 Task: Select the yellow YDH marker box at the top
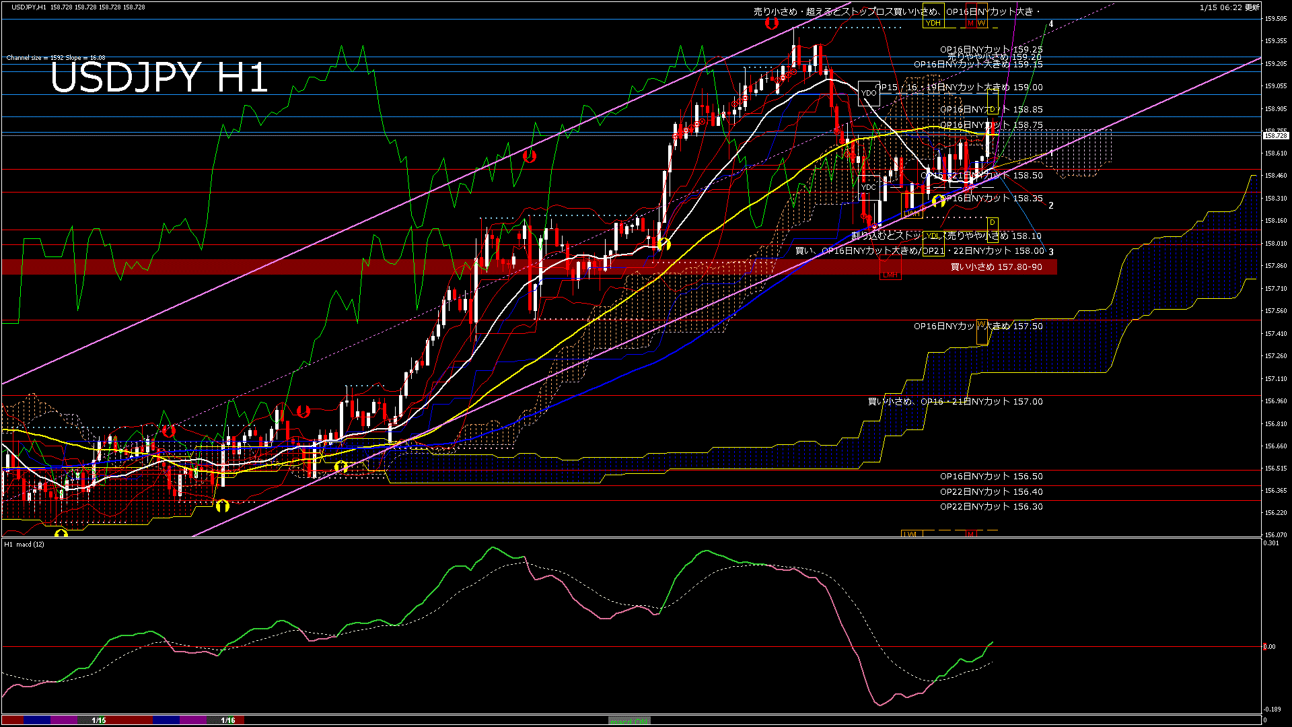[x=933, y=24]
